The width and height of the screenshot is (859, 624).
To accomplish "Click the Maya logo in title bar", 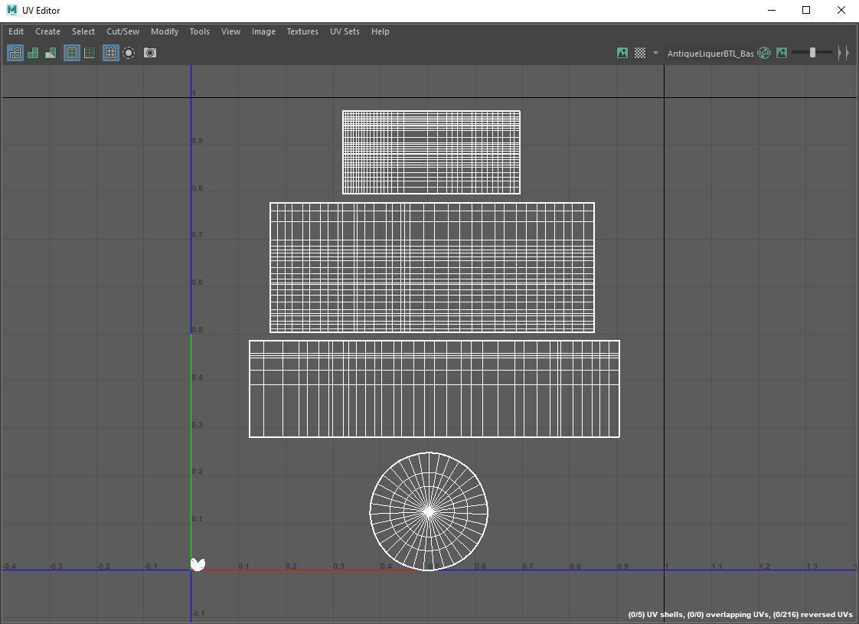I will 11,10.
